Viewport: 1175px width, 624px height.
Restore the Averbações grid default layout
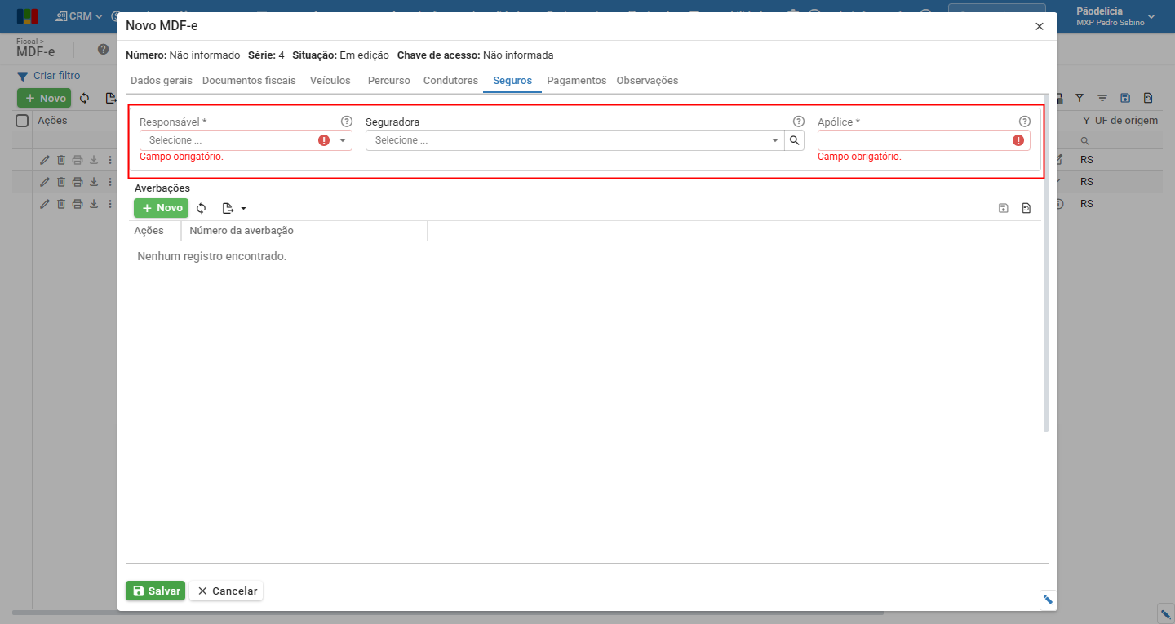coord(1026,209)
